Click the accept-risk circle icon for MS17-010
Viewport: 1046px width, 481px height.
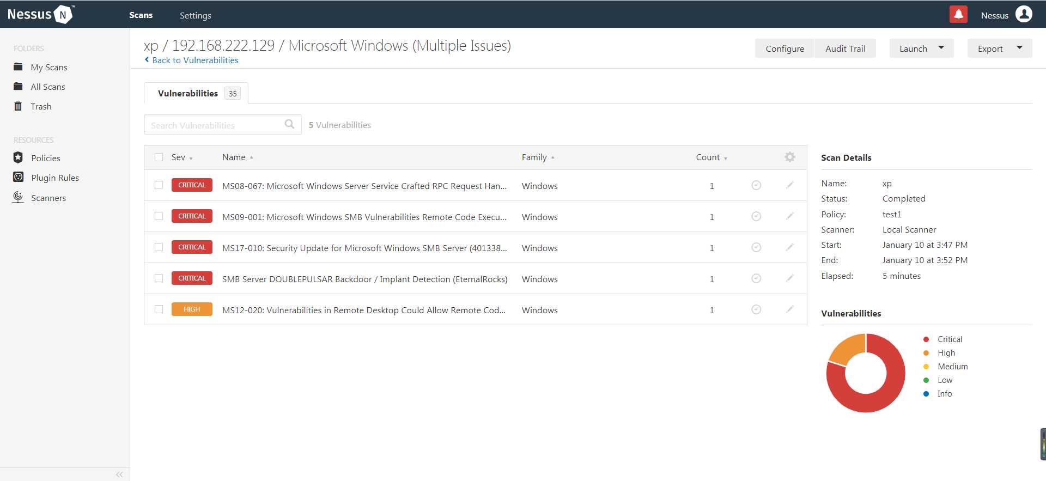click(756, 247)
